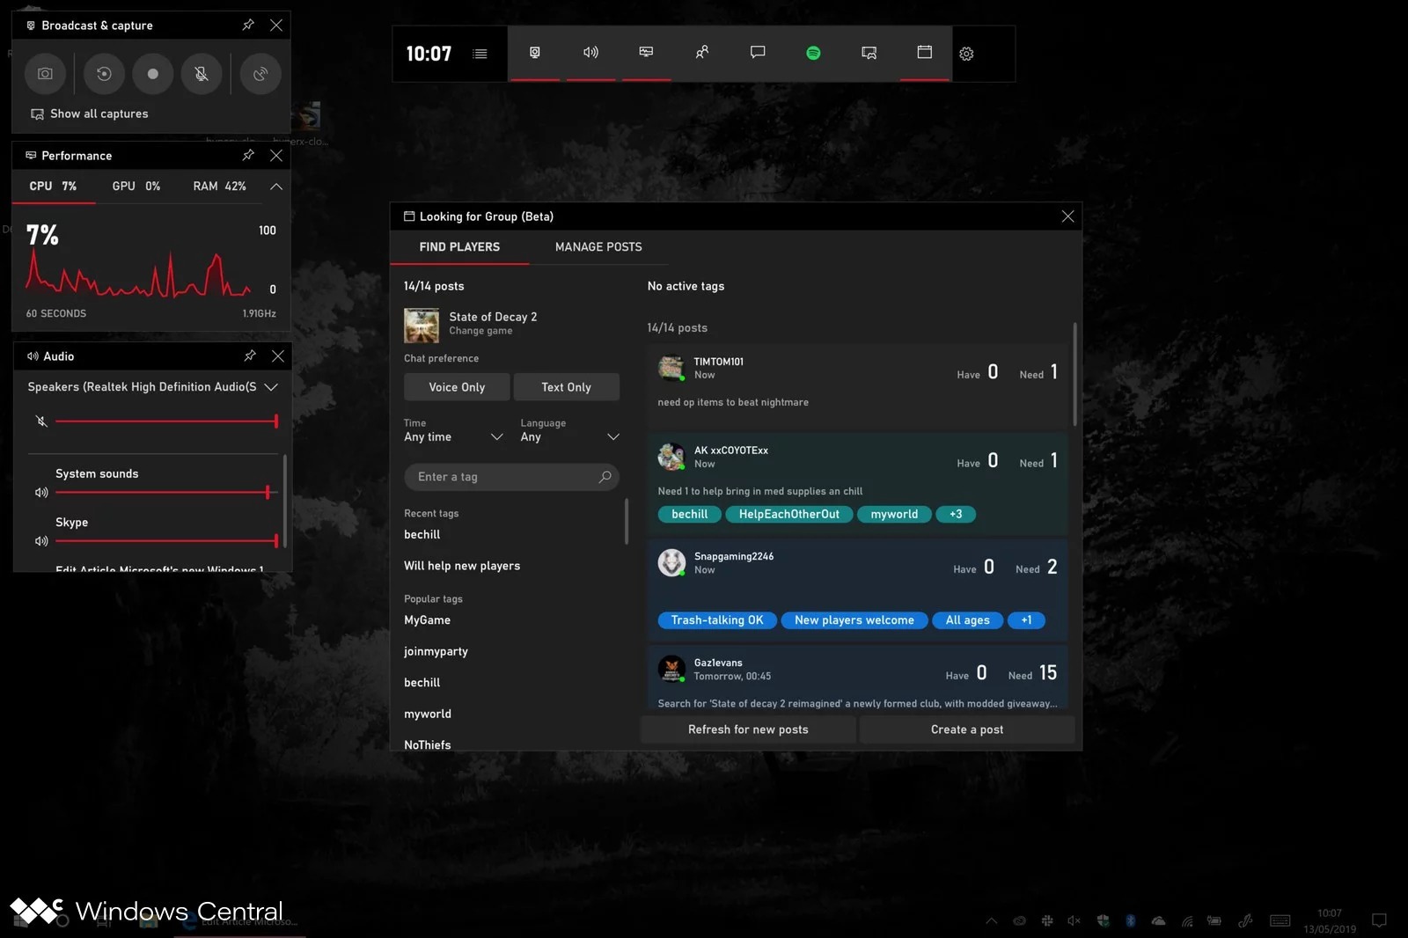Screen dimensions: 1408x938
Task: Select the RAM performance tab
Action: click(x=219, y=187)
